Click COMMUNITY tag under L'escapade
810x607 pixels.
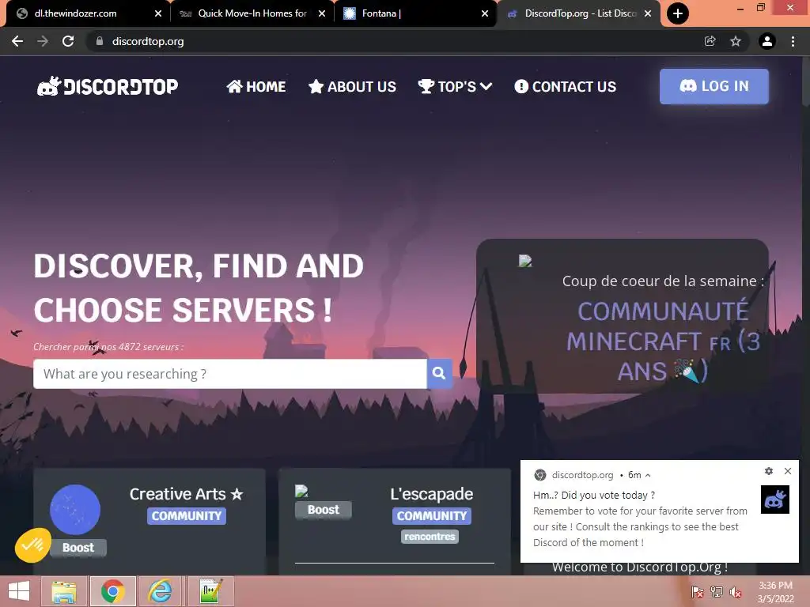(x=431, y=515)
